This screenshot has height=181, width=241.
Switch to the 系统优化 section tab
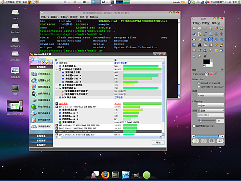pyautogui.click(x=41, y=136)
